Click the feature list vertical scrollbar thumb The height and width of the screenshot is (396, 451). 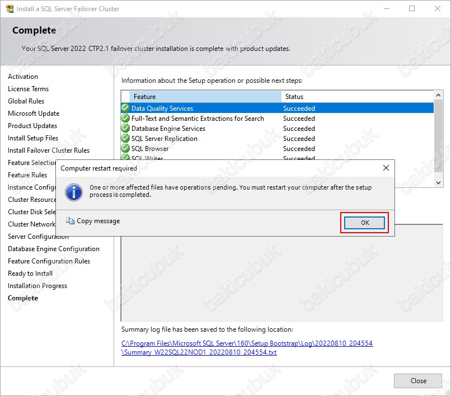438,136
